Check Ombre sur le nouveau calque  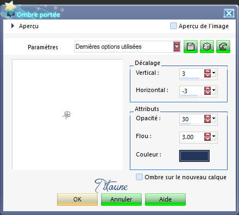click(139, 177)
